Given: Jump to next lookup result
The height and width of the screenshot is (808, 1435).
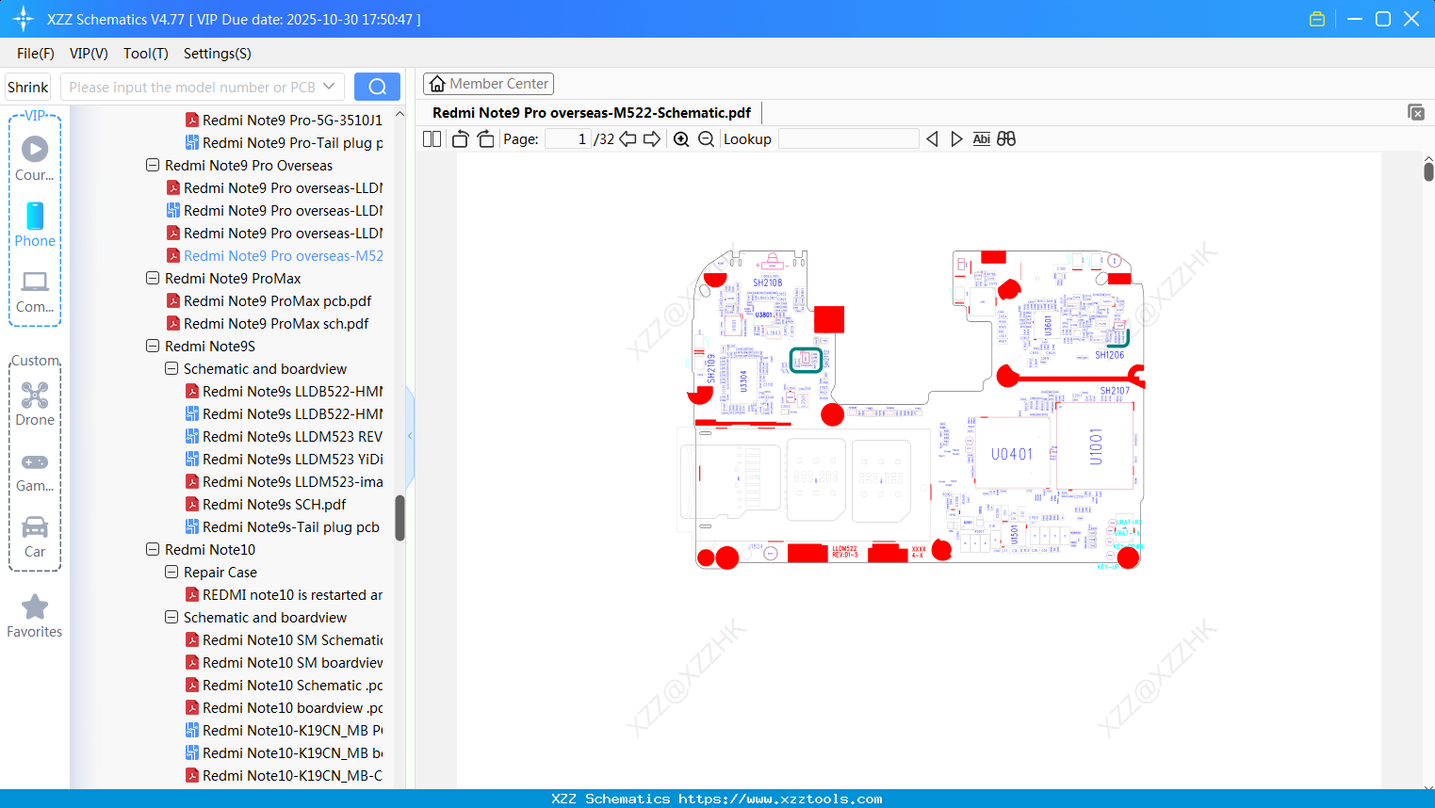Looking at the screenshot, I should (x=956, y=139).
